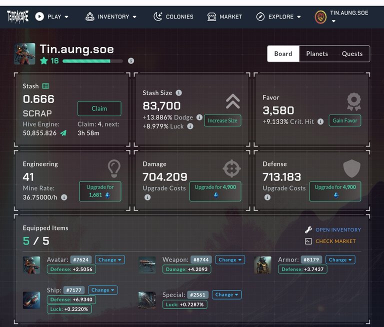The image size is (384, 327).
Task: Click the Stash Size info icon
Action: (179, 93)
